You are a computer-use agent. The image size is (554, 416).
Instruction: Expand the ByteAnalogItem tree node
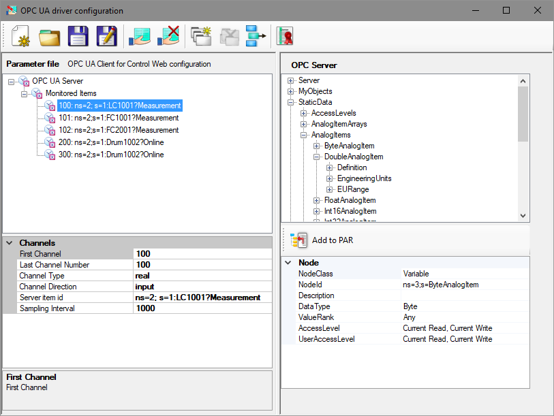pos(317,146)
